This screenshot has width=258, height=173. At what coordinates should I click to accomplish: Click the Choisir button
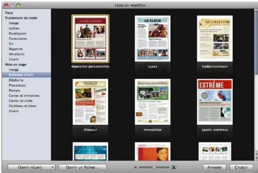pos(241,167)
